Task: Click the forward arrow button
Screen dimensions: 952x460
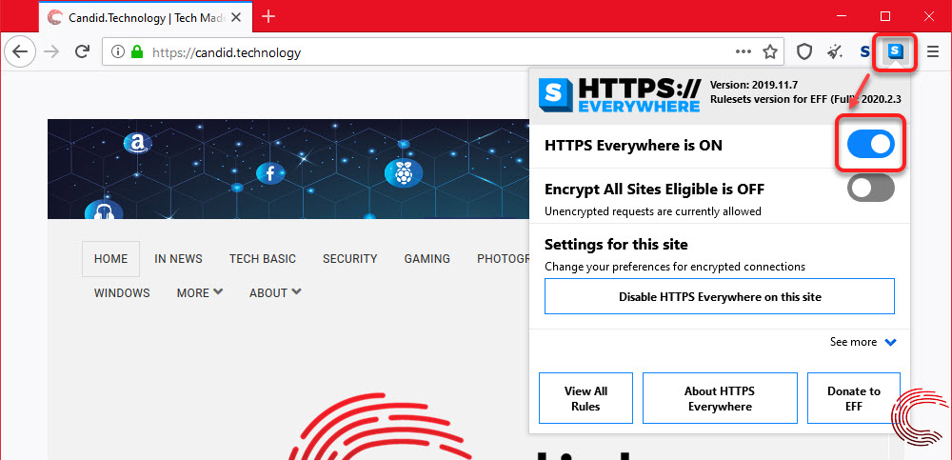Action: click(52, 51)
